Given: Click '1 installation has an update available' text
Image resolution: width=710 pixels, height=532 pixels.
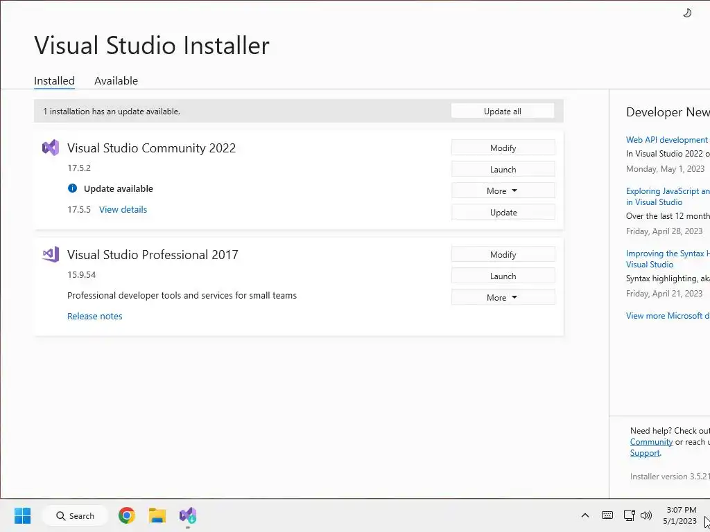Looking at the screenshot, I should (x=112, y=112).
